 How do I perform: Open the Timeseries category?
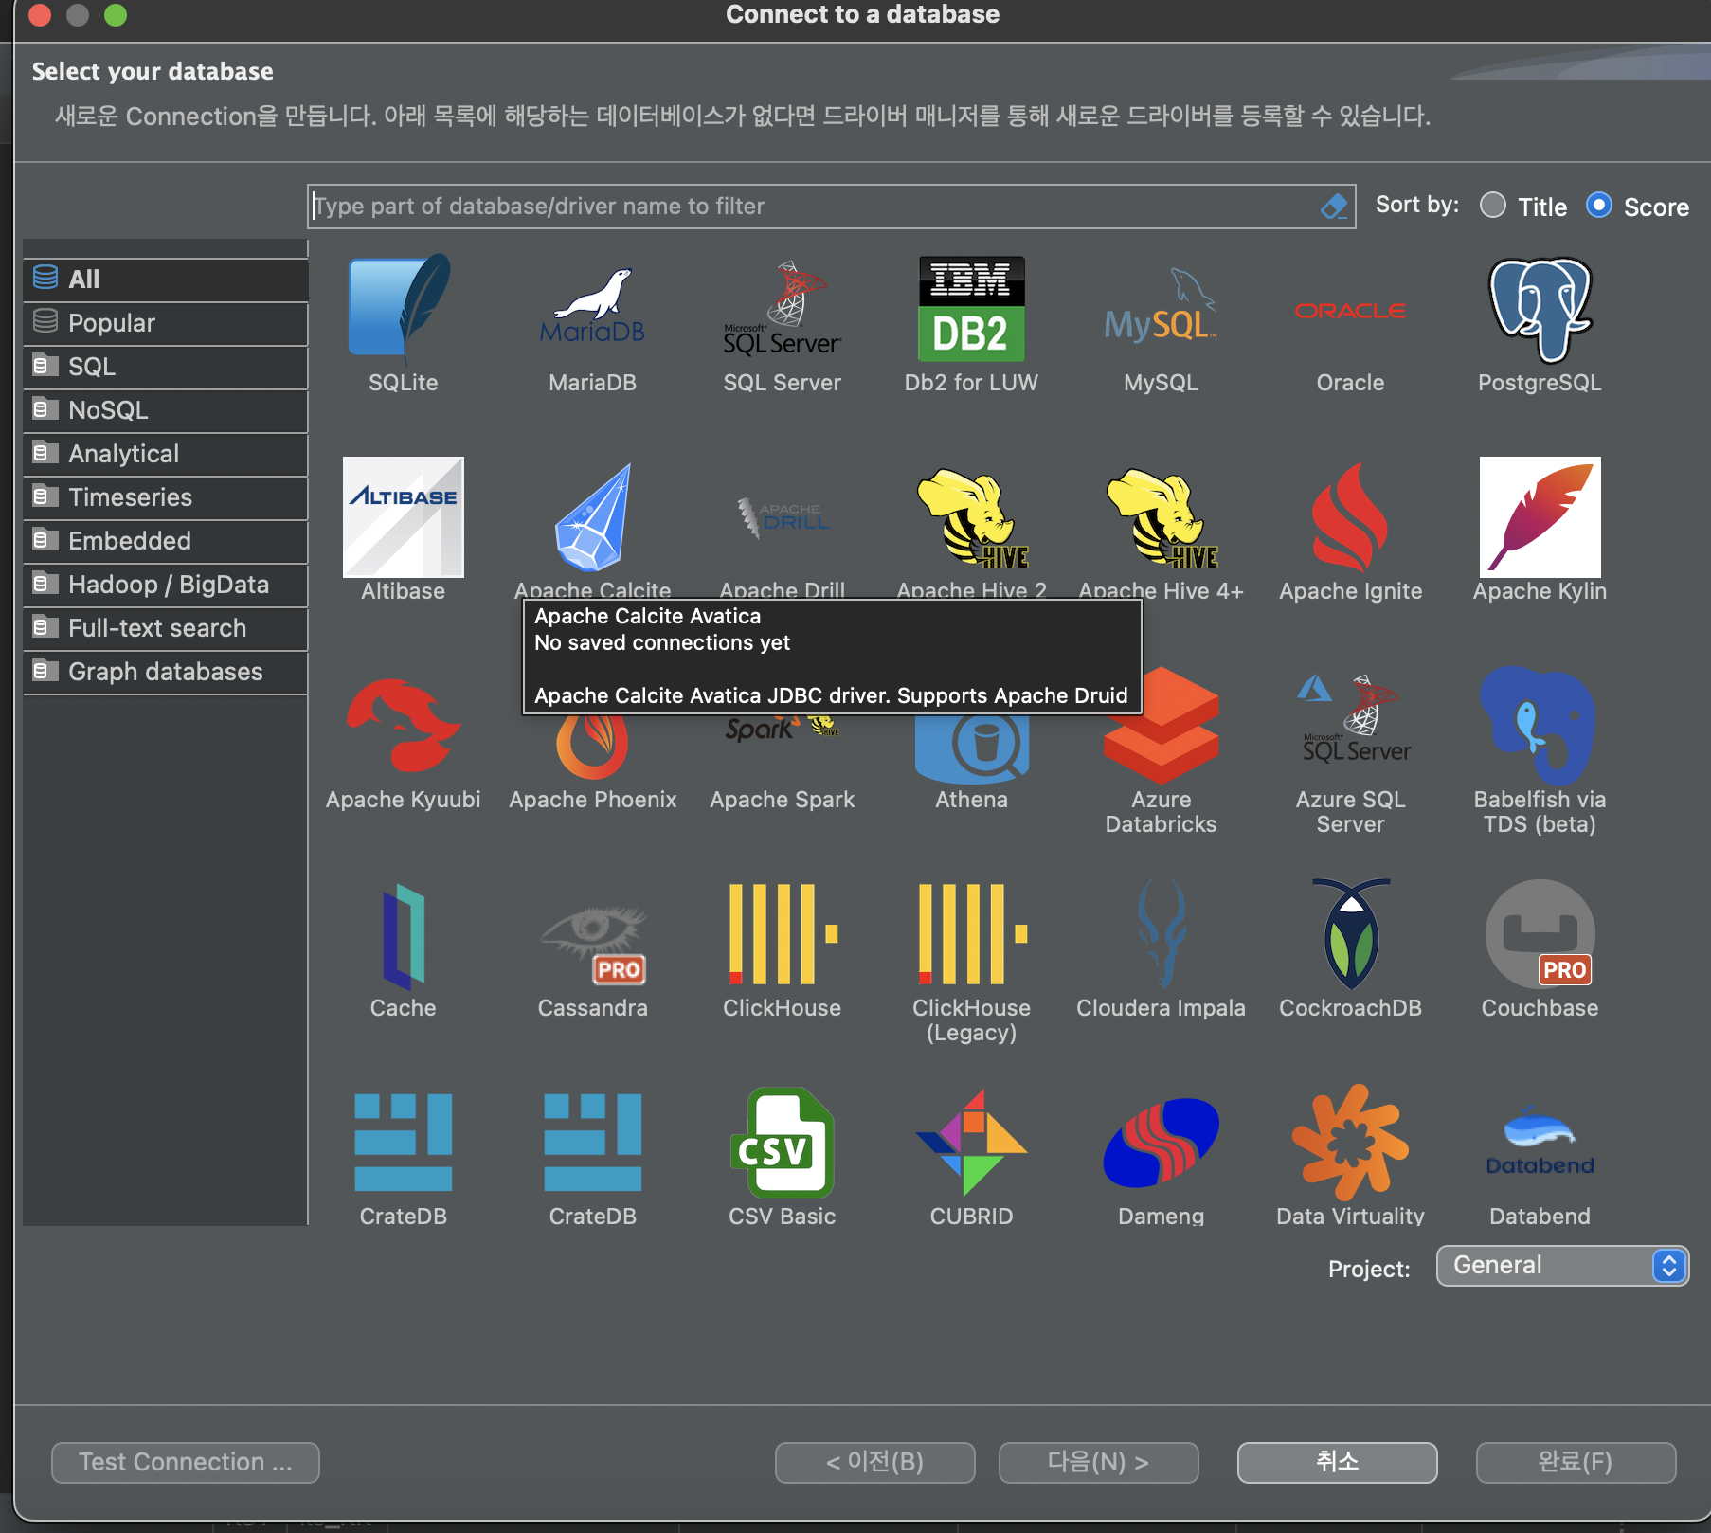[166, 497]
